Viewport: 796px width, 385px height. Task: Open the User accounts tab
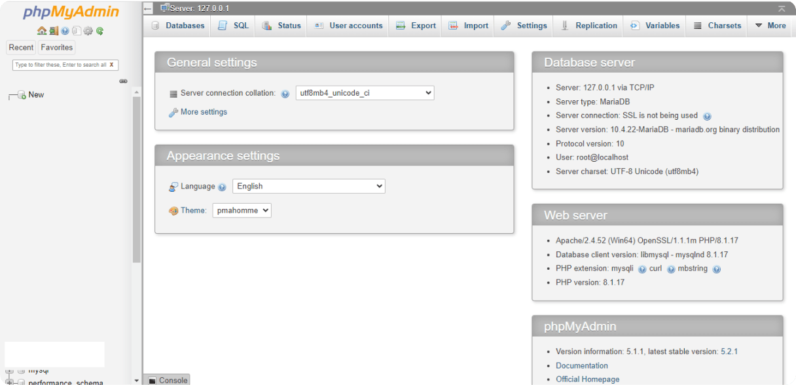coord(348,26)
